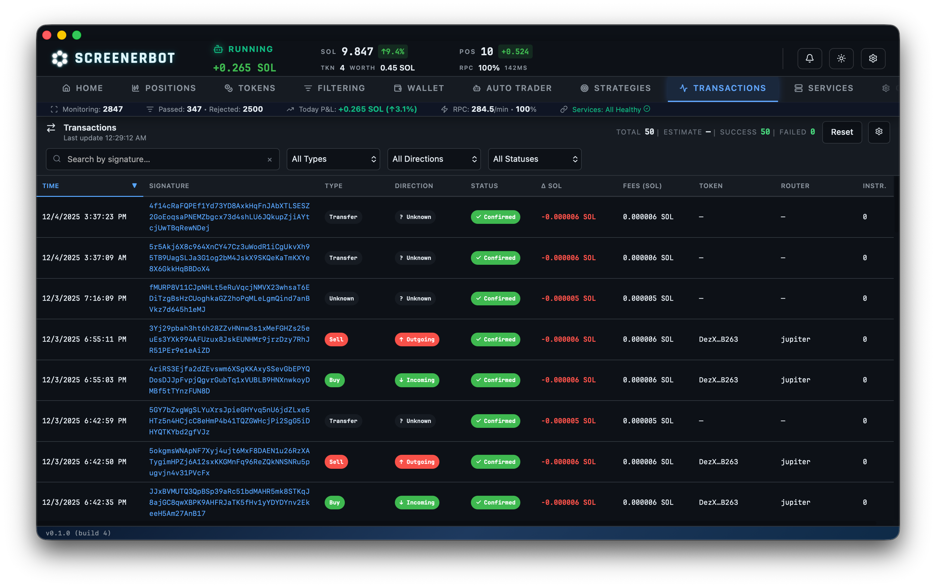936x588 pixels.
Task: Click the swap arrows icon beside Transactions heading
Action: pos(51,128)
